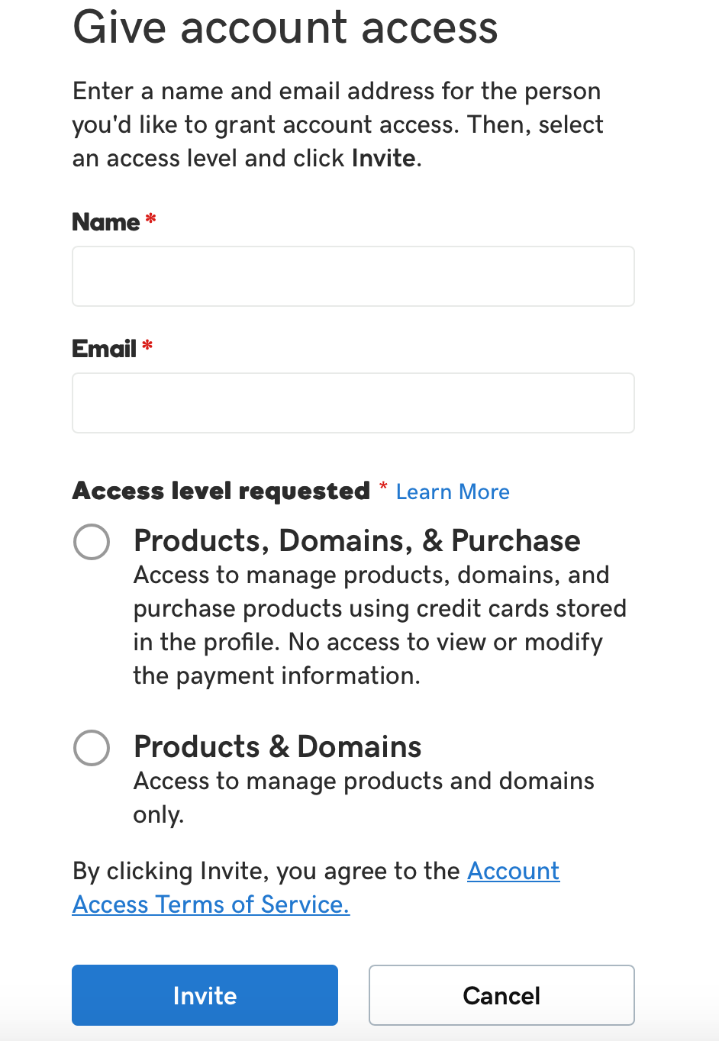Choose the Products & Domains radio circle
The height and width of the screenshot is (1041, 719).
[x=92, y=748]
